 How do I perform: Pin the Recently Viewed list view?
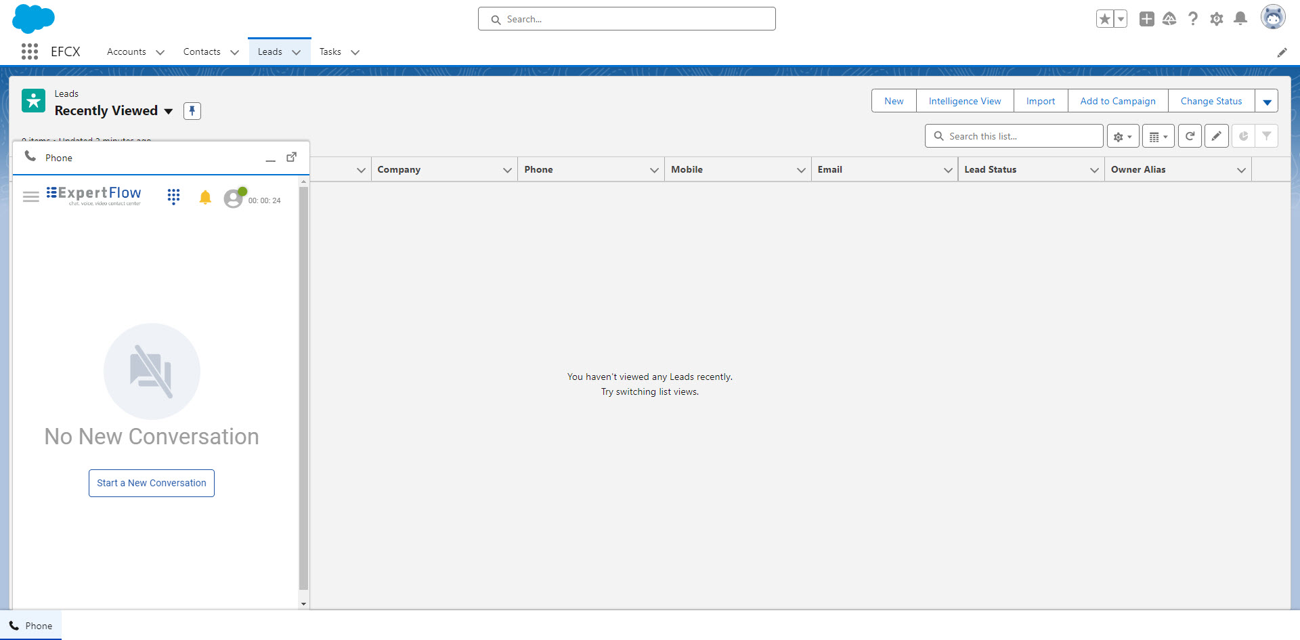click(192, 111)
